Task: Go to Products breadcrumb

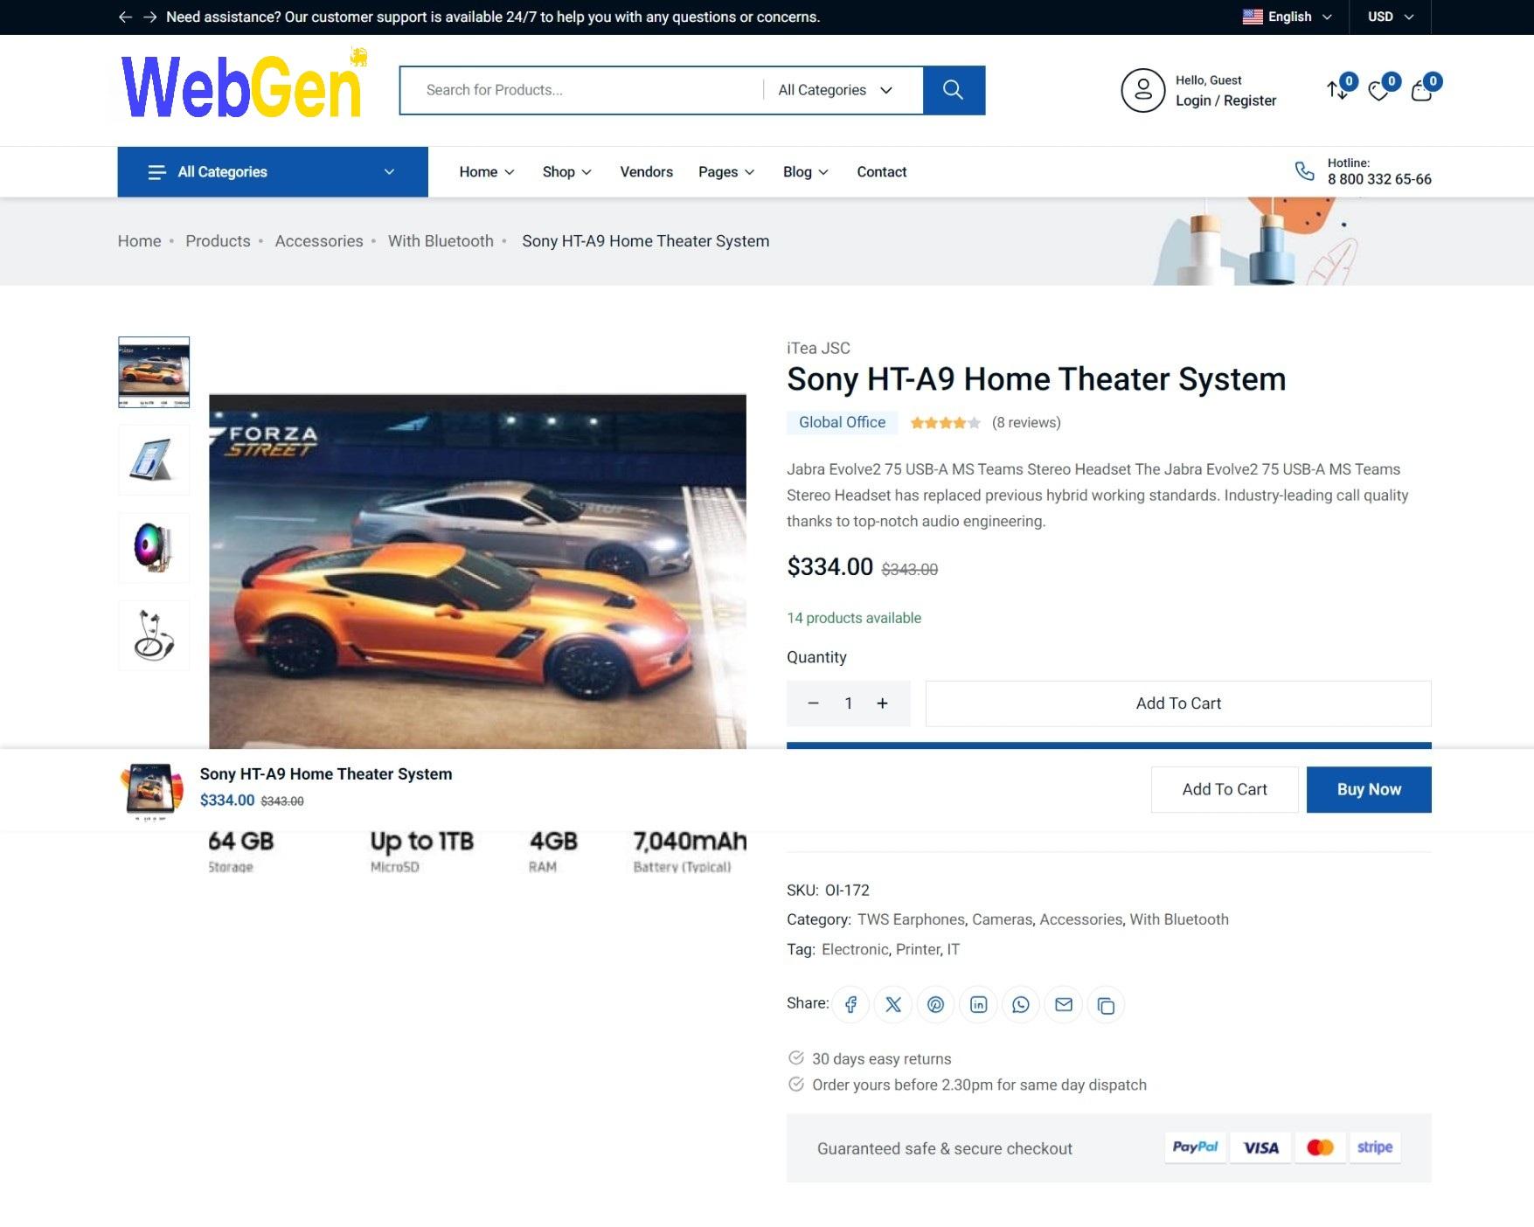Action: click(218, 241)
